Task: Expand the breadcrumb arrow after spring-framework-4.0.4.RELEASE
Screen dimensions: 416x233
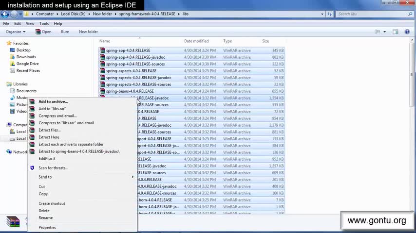Action: (x=179, y=14)
